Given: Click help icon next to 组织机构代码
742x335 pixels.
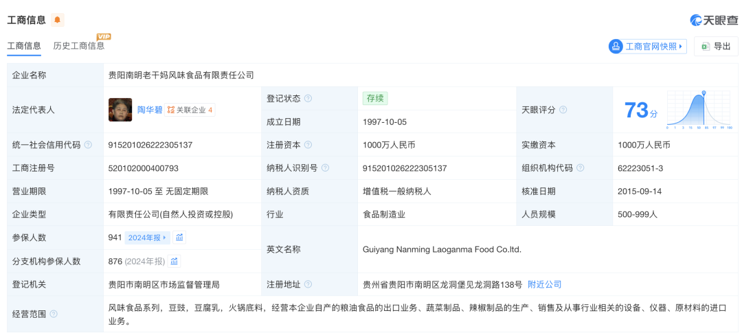Looking at the screenshot, I should click(x=580, y=168).
